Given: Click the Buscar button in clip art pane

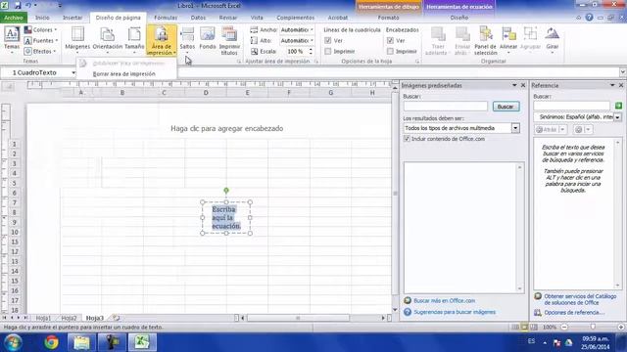Looking at the screenshot, I should click(x=506, y=107).
